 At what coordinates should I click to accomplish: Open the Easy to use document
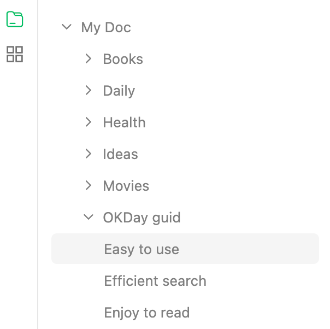pos(142,249)
